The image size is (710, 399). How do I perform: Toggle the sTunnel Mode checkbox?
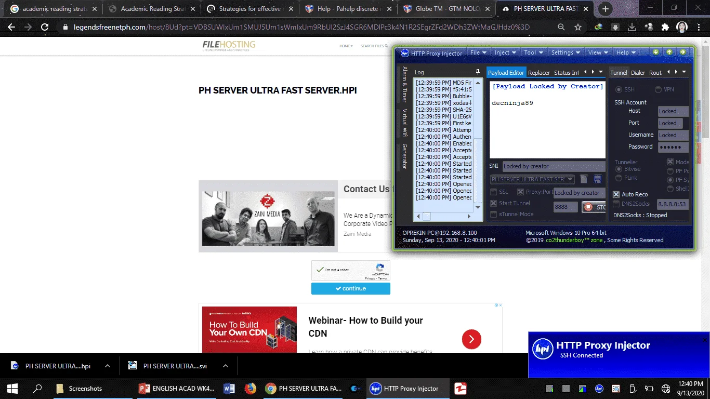[494, 214]
